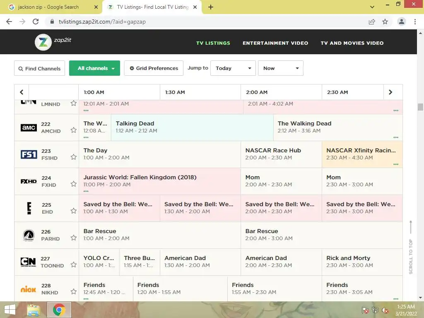The image size is (424, 318).
Task: Open the Windows Start menu
Action: [x=10, y=310]
